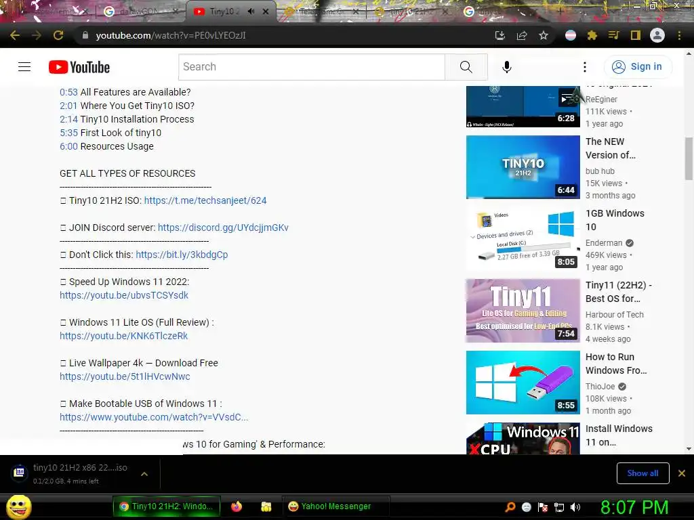This screenshot has width=694, height=520.
Task: Open the youtu.be/5t1lHVcwNwc link
Action: click(125, 376)
